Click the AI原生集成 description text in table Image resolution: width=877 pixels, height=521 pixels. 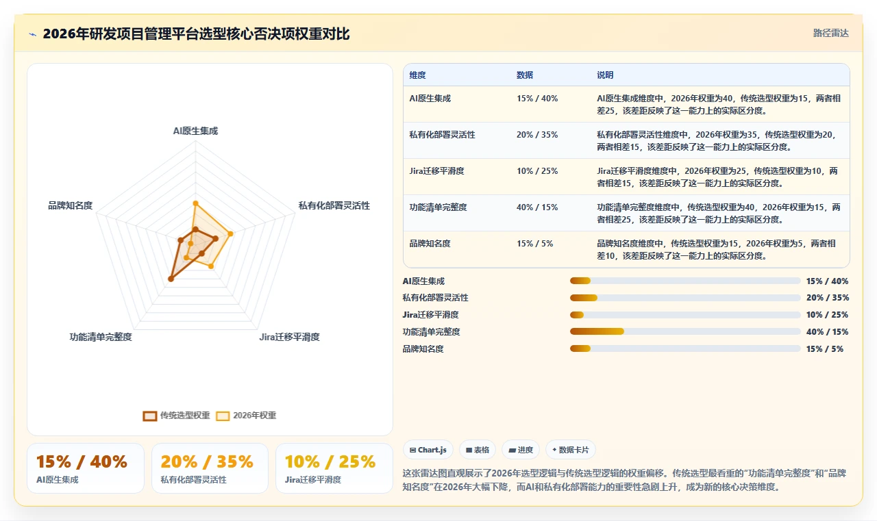719,104
